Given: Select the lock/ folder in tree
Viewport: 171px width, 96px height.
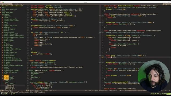Looking at the screenshot, I should (x=6, y=24).
